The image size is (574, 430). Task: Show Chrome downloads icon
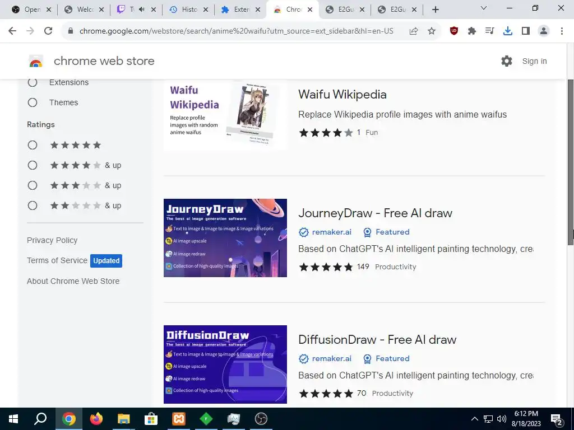point(508,31)
